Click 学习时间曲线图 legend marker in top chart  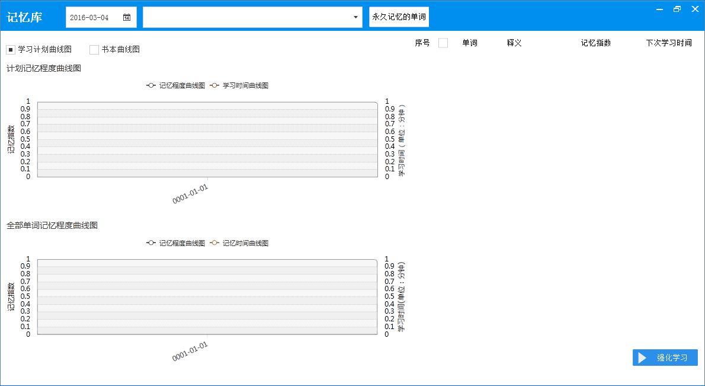point(215,85)
